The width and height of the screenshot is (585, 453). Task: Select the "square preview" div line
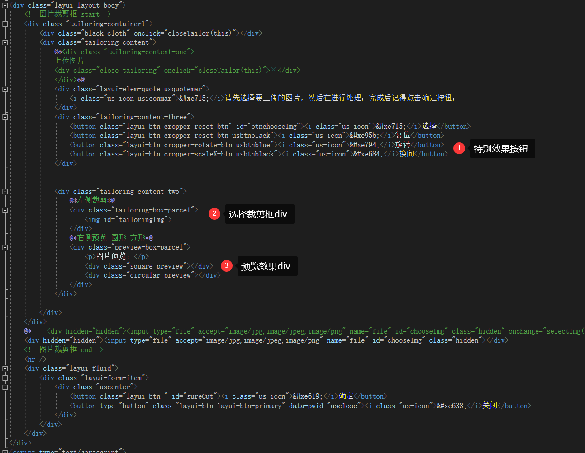[149, 266]
